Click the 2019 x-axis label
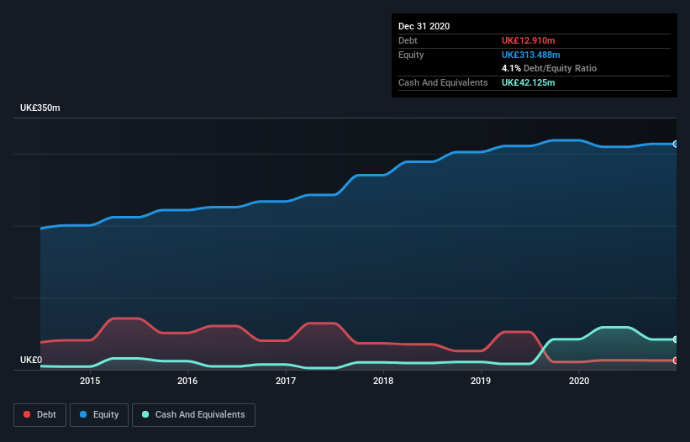This screenshot has width=690, height=442. (x=481, y=381)
